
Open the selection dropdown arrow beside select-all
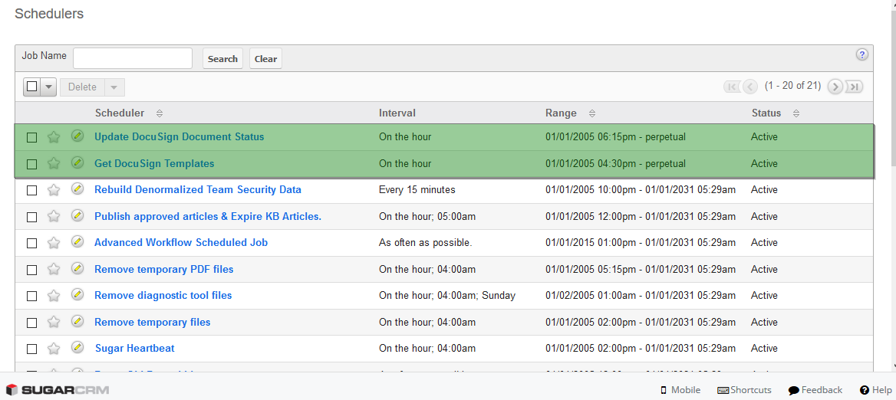tap(48, 87)
